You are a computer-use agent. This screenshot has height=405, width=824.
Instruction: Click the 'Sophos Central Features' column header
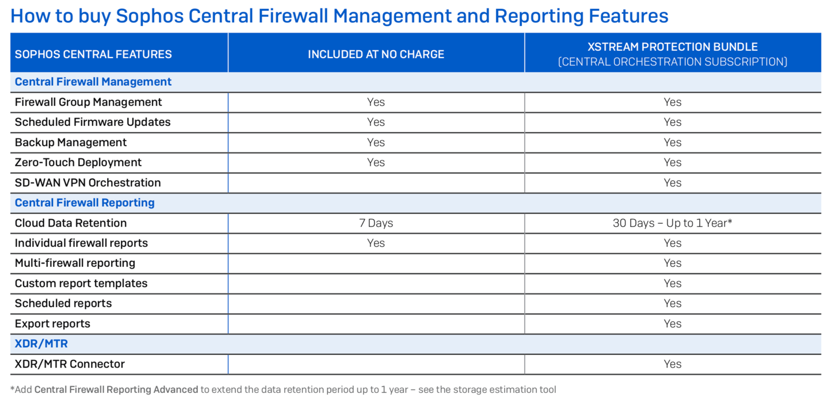(93, 54)
